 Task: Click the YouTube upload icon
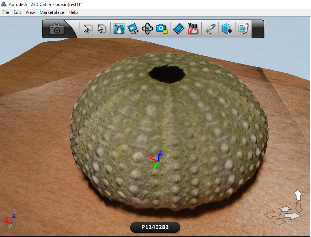click(x=193, y=29)
